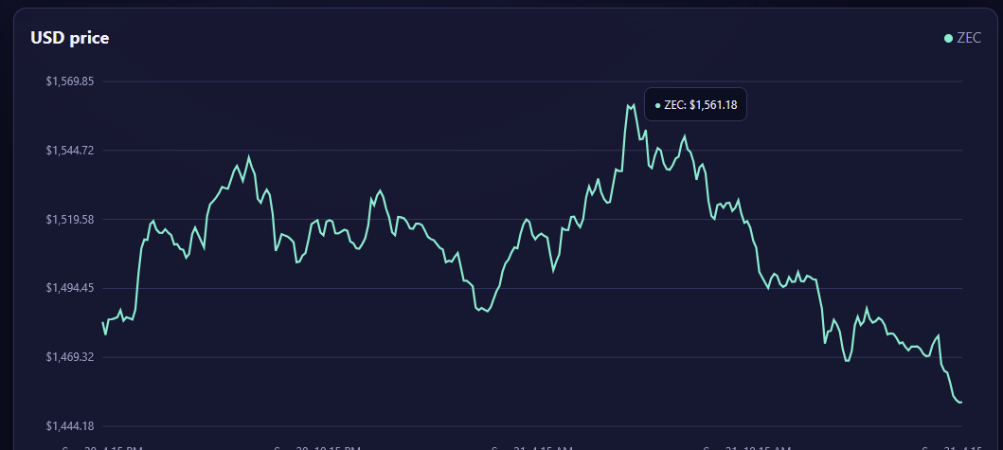1003x450 pixels.
Task: Click the 4:15 PM start x-axis label
Action: (102, 447)
